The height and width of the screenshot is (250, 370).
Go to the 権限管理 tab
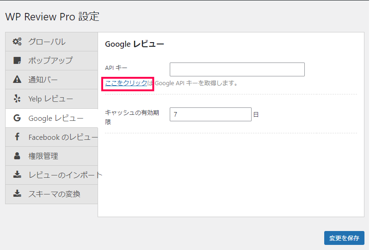(x=52, y=156)
